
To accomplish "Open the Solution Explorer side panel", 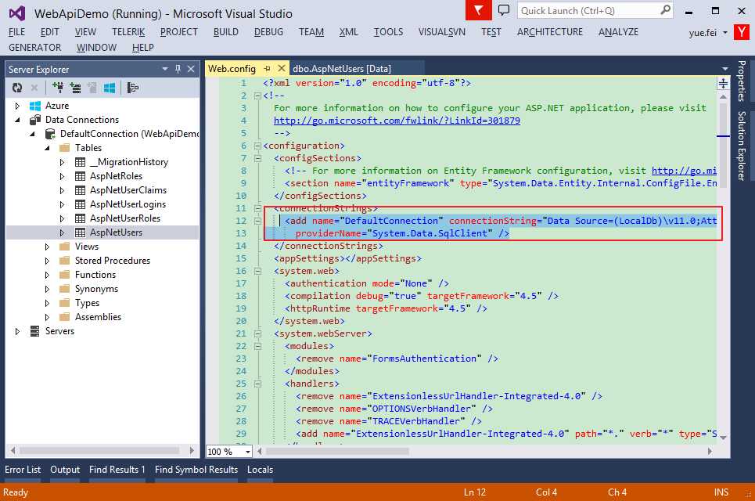I will 742,146.
